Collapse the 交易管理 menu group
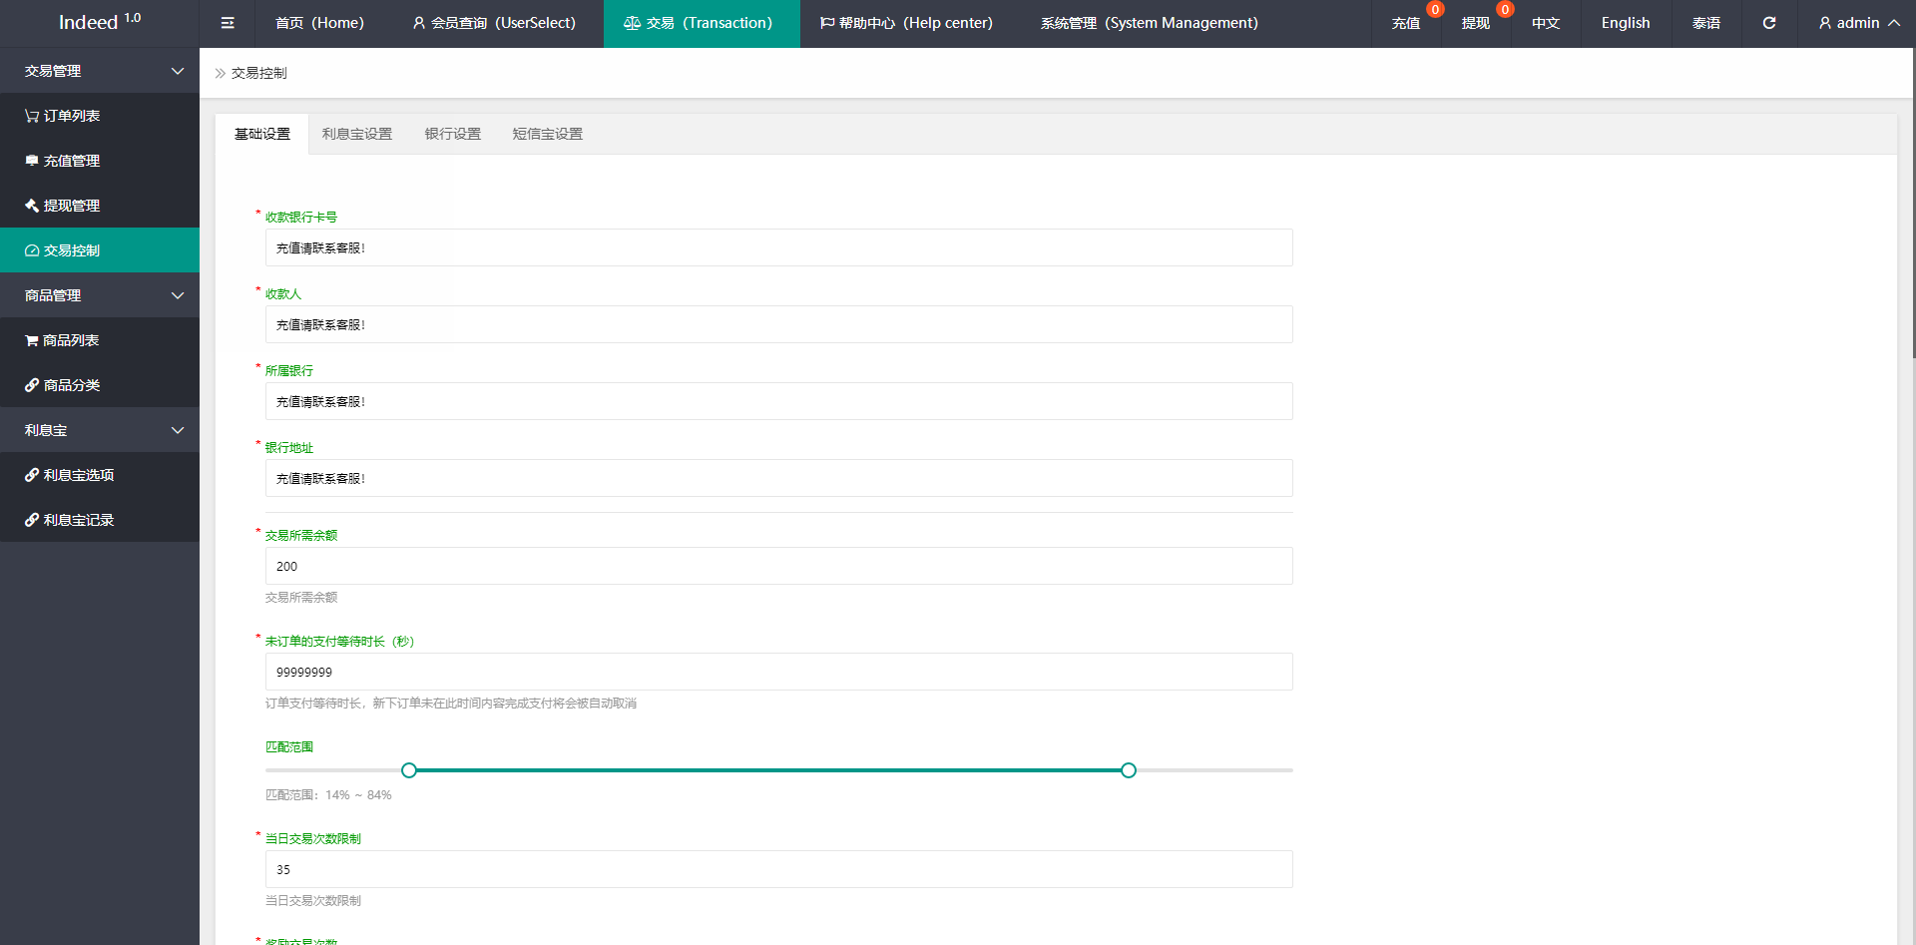Viewport: 1916px width, 945px height. tap(100, 71)
